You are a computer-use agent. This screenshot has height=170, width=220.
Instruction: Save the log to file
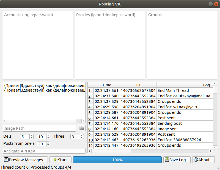click(x=177, y=160)
